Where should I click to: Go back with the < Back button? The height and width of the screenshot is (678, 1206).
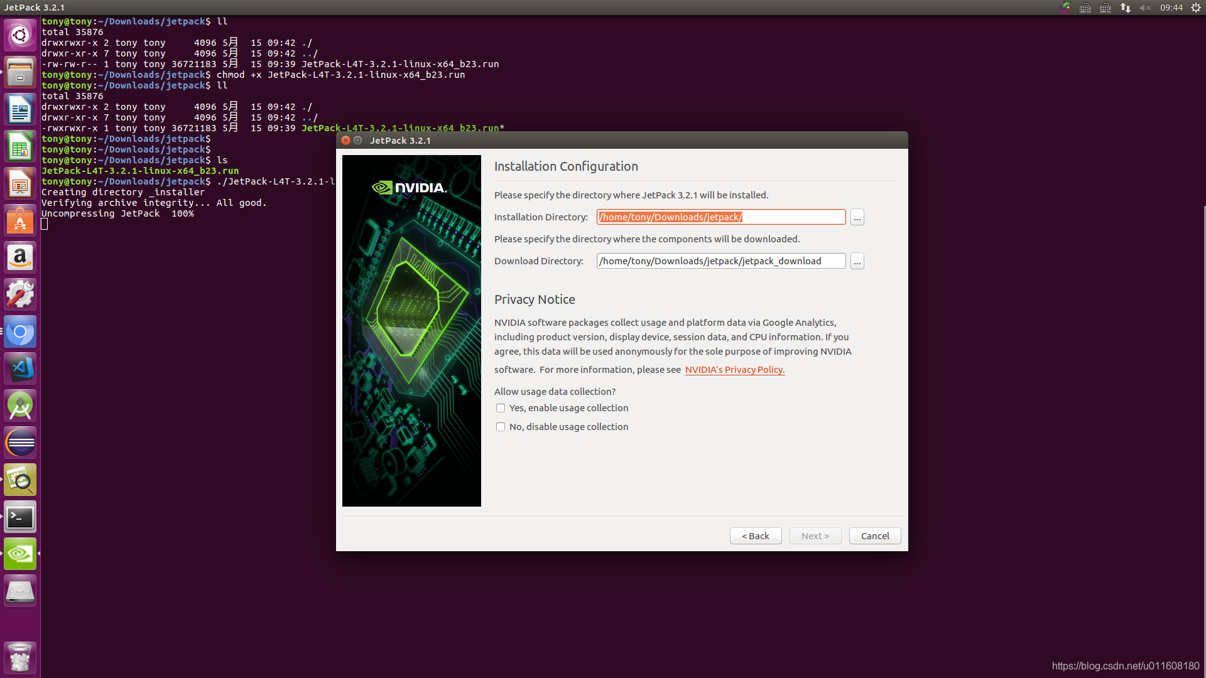pos(756,536)
